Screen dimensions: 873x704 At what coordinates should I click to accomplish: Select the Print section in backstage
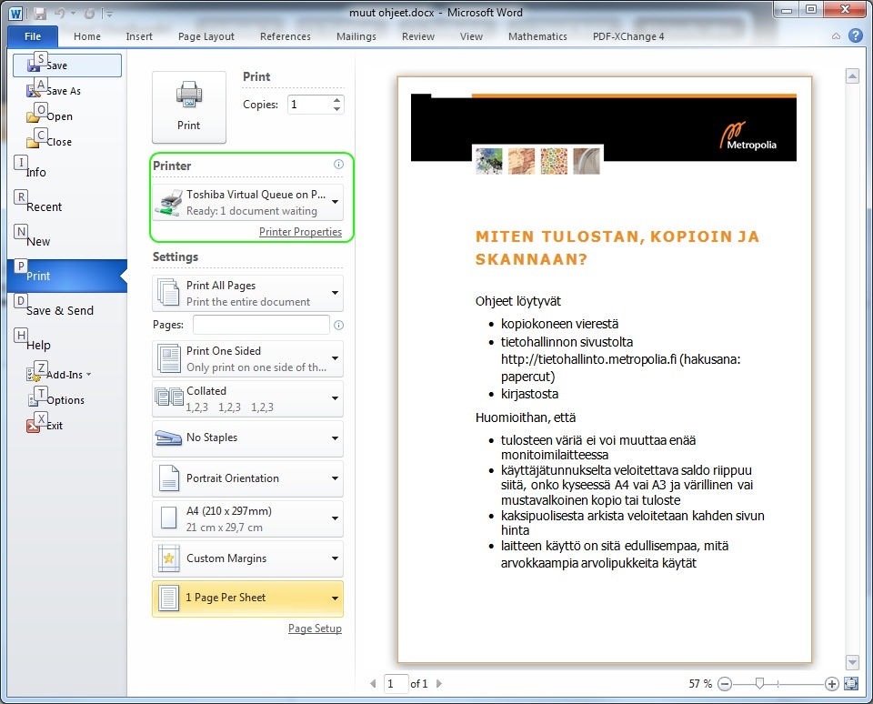(66, 276)
